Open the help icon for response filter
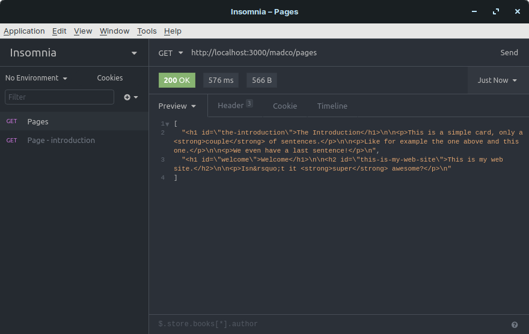This screenshot has height=334, width=529. click(x=515, y=324)
